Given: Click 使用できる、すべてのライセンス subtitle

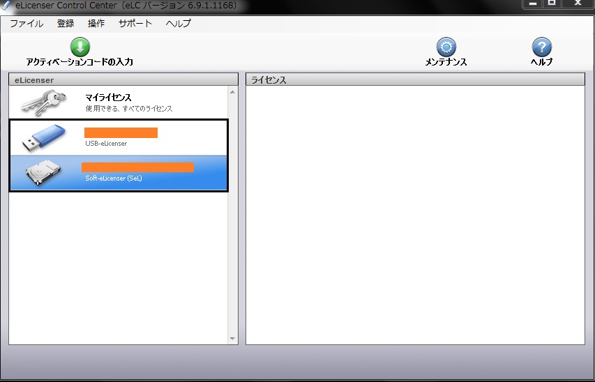Looking at the screenshot, I should pyautogui.click(x=129, y=109).
